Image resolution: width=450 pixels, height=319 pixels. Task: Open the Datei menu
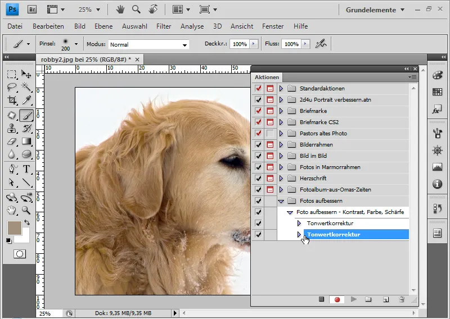point(15,26)
